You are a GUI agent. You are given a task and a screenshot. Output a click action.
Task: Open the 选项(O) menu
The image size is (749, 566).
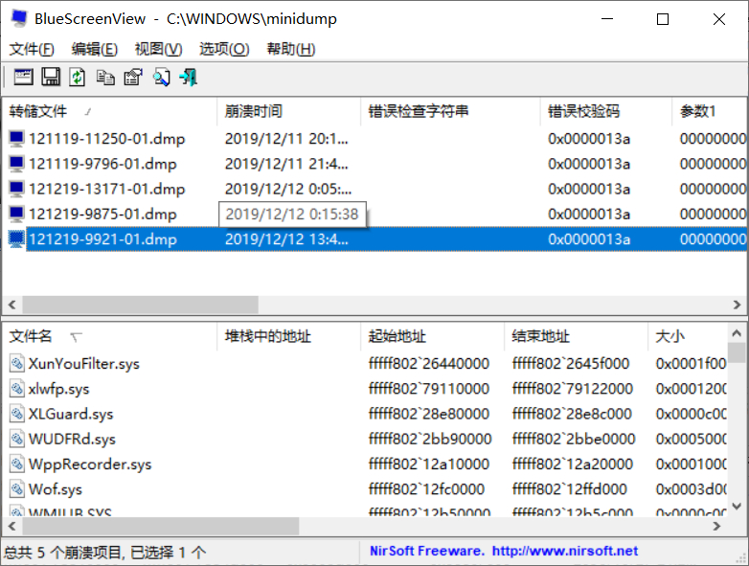coord(224,49)
